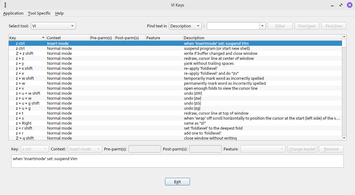Image resolution: width=355 pixels, height=195 pixels.
Task: Maximize the VI Keys window
Action: [x=341, y=5]
